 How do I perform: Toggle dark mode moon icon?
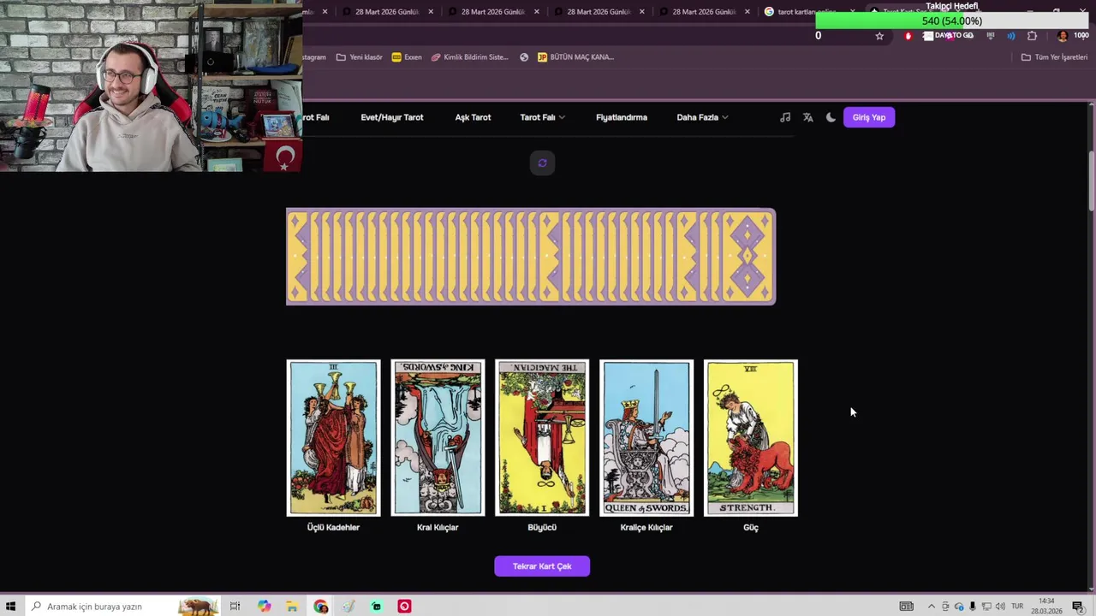tap(831, 117)
